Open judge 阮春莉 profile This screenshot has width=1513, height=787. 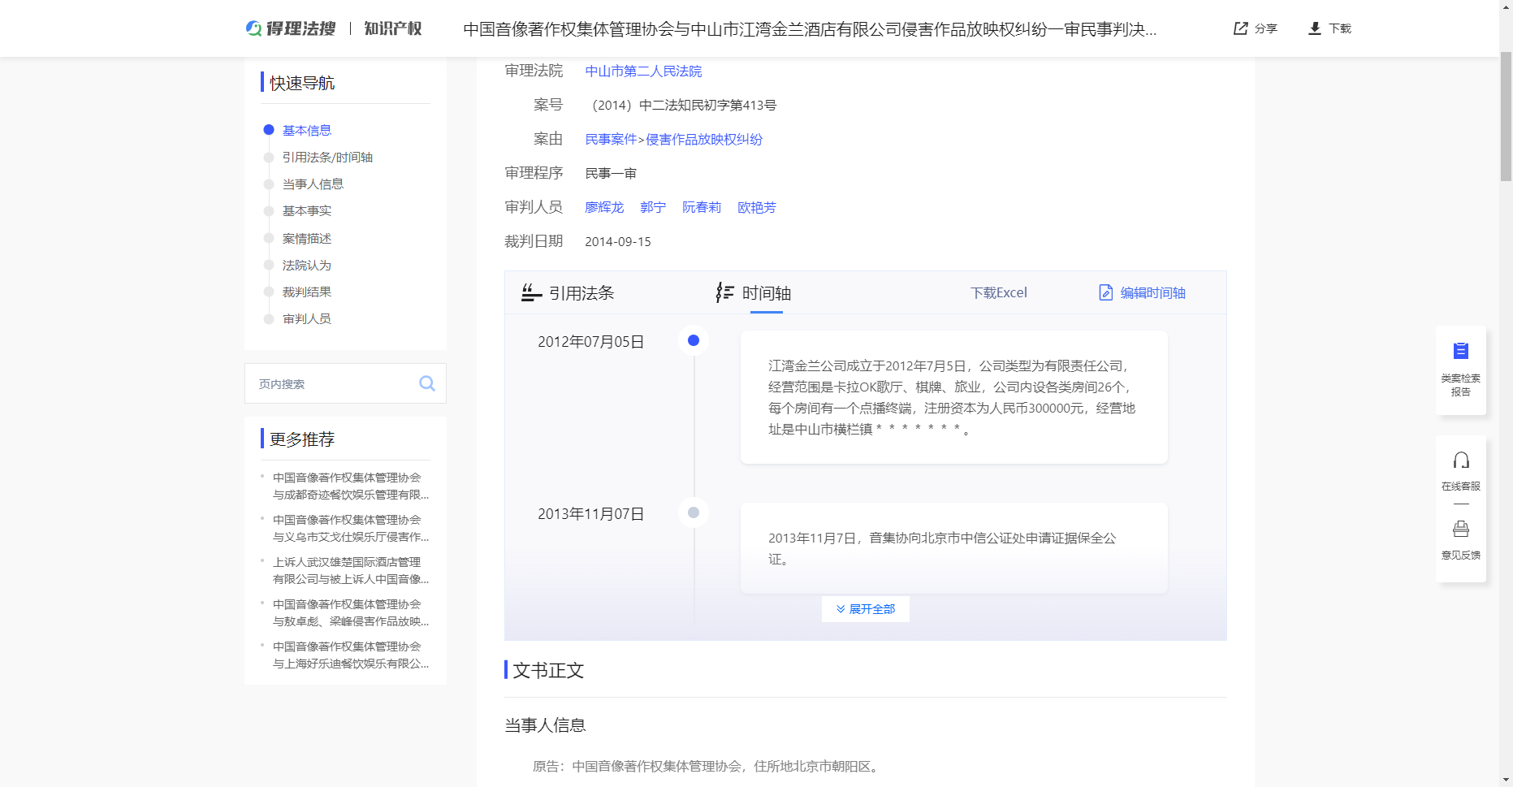click(702, 208)
